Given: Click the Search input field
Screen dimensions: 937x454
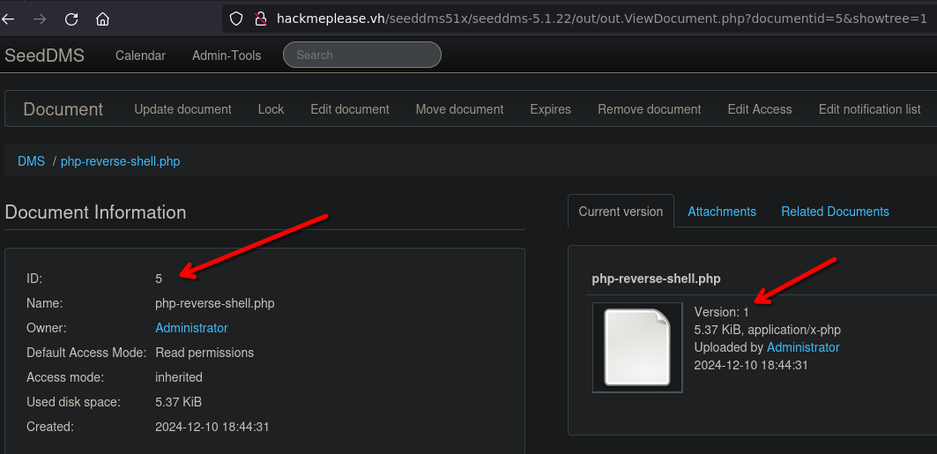Looking at the screenshot, I should [361, 55].
